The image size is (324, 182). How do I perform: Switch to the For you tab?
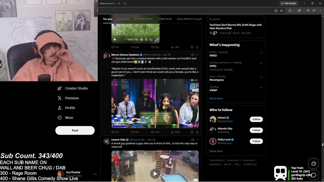[x=108, y=19]
